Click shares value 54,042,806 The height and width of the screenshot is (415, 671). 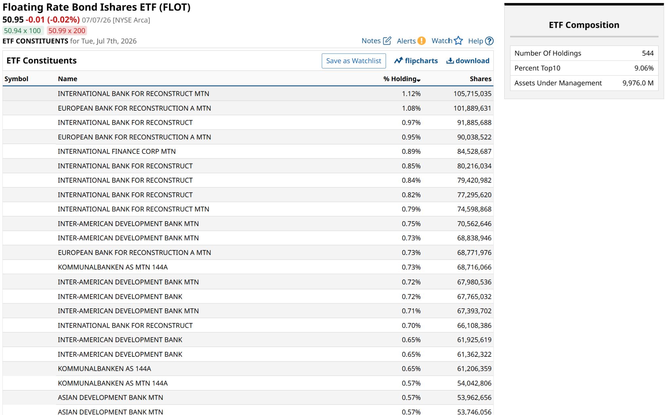[474, 383]
